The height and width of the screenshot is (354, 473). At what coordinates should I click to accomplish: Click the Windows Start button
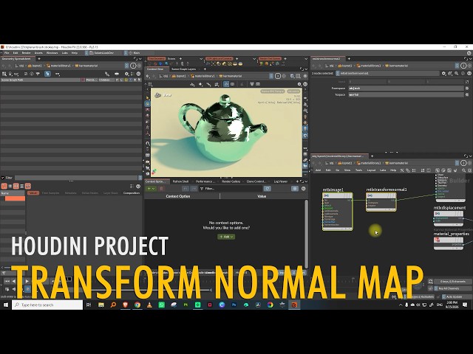(5, 305)
